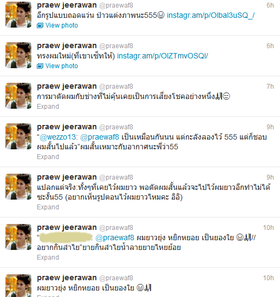Click the @praewaf8 mention in the wezzo13 tweet
Screen dimensions: 280x297
[x=100, y=137]
